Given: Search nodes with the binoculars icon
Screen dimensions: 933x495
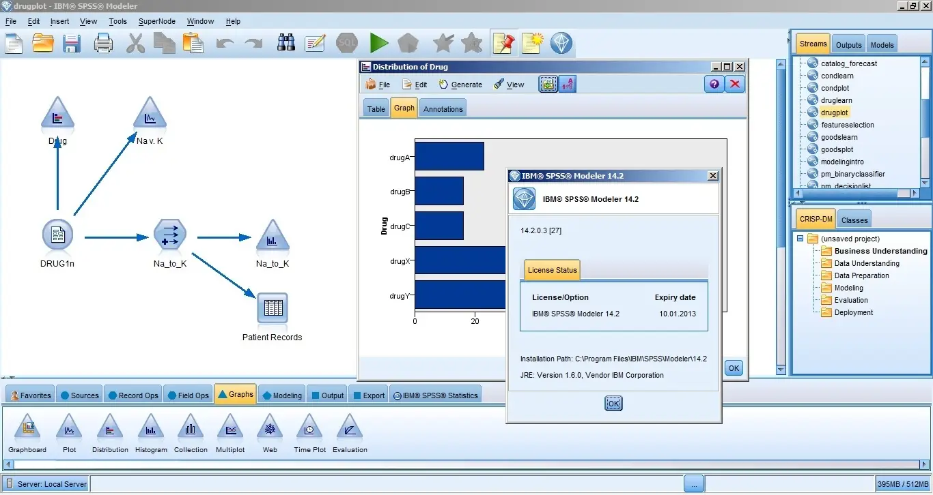Looking at the screenshot, I should click(286, 44).
